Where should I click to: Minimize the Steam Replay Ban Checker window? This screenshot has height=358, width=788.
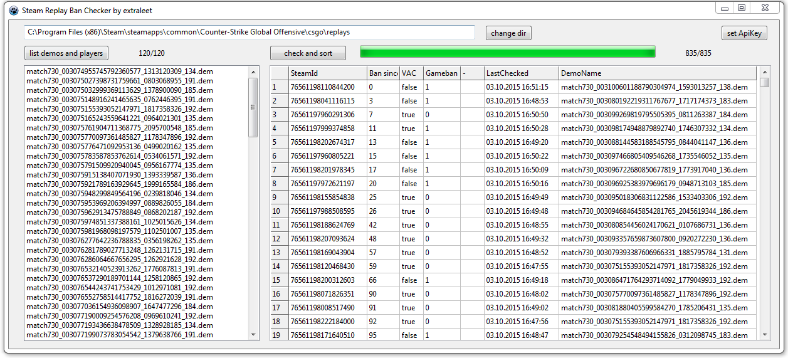(725, 8)
